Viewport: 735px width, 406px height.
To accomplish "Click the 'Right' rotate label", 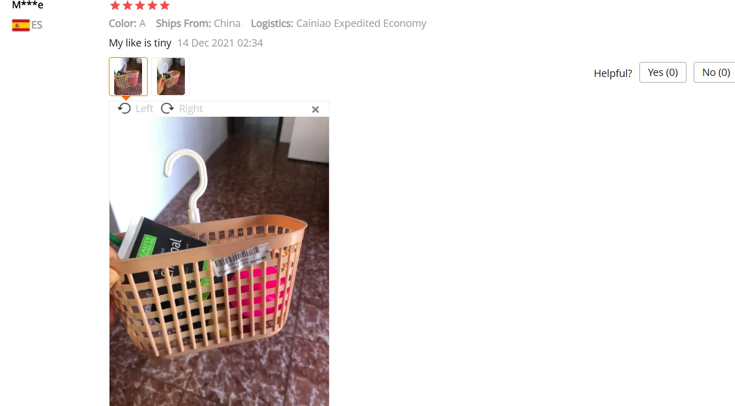I will pyautogui.click(x=191, y=108).
